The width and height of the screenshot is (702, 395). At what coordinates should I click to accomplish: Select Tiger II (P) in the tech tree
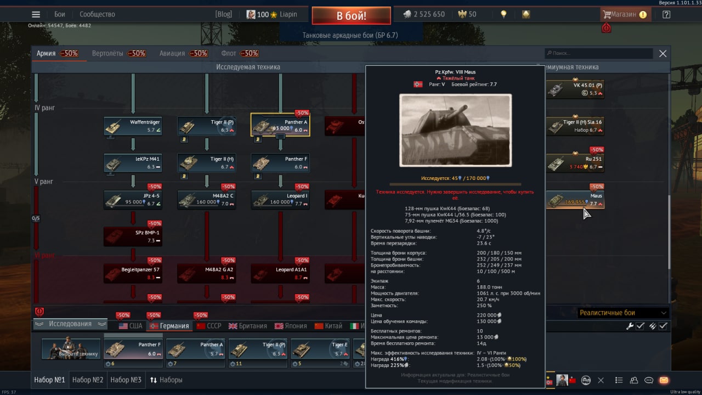click(x=207, y=126)
